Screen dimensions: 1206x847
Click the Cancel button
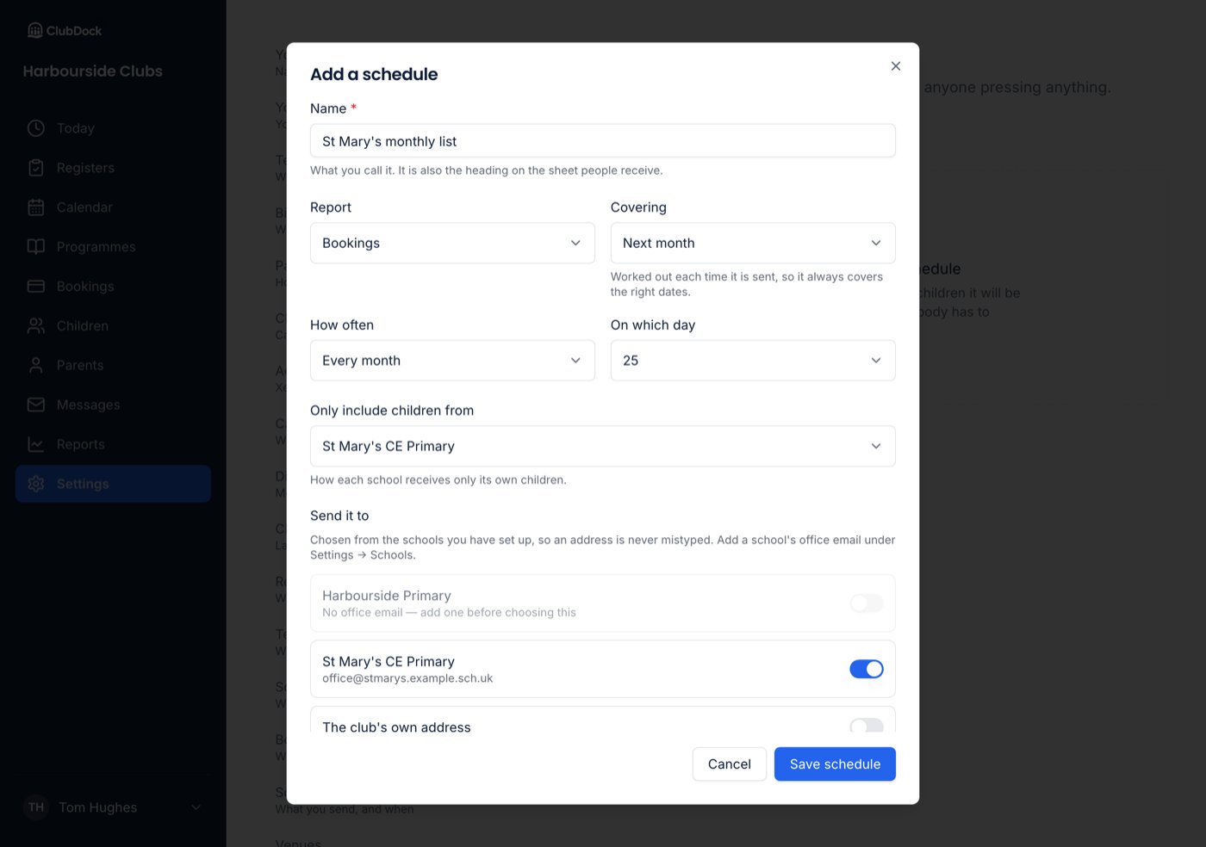click(729, 764)
